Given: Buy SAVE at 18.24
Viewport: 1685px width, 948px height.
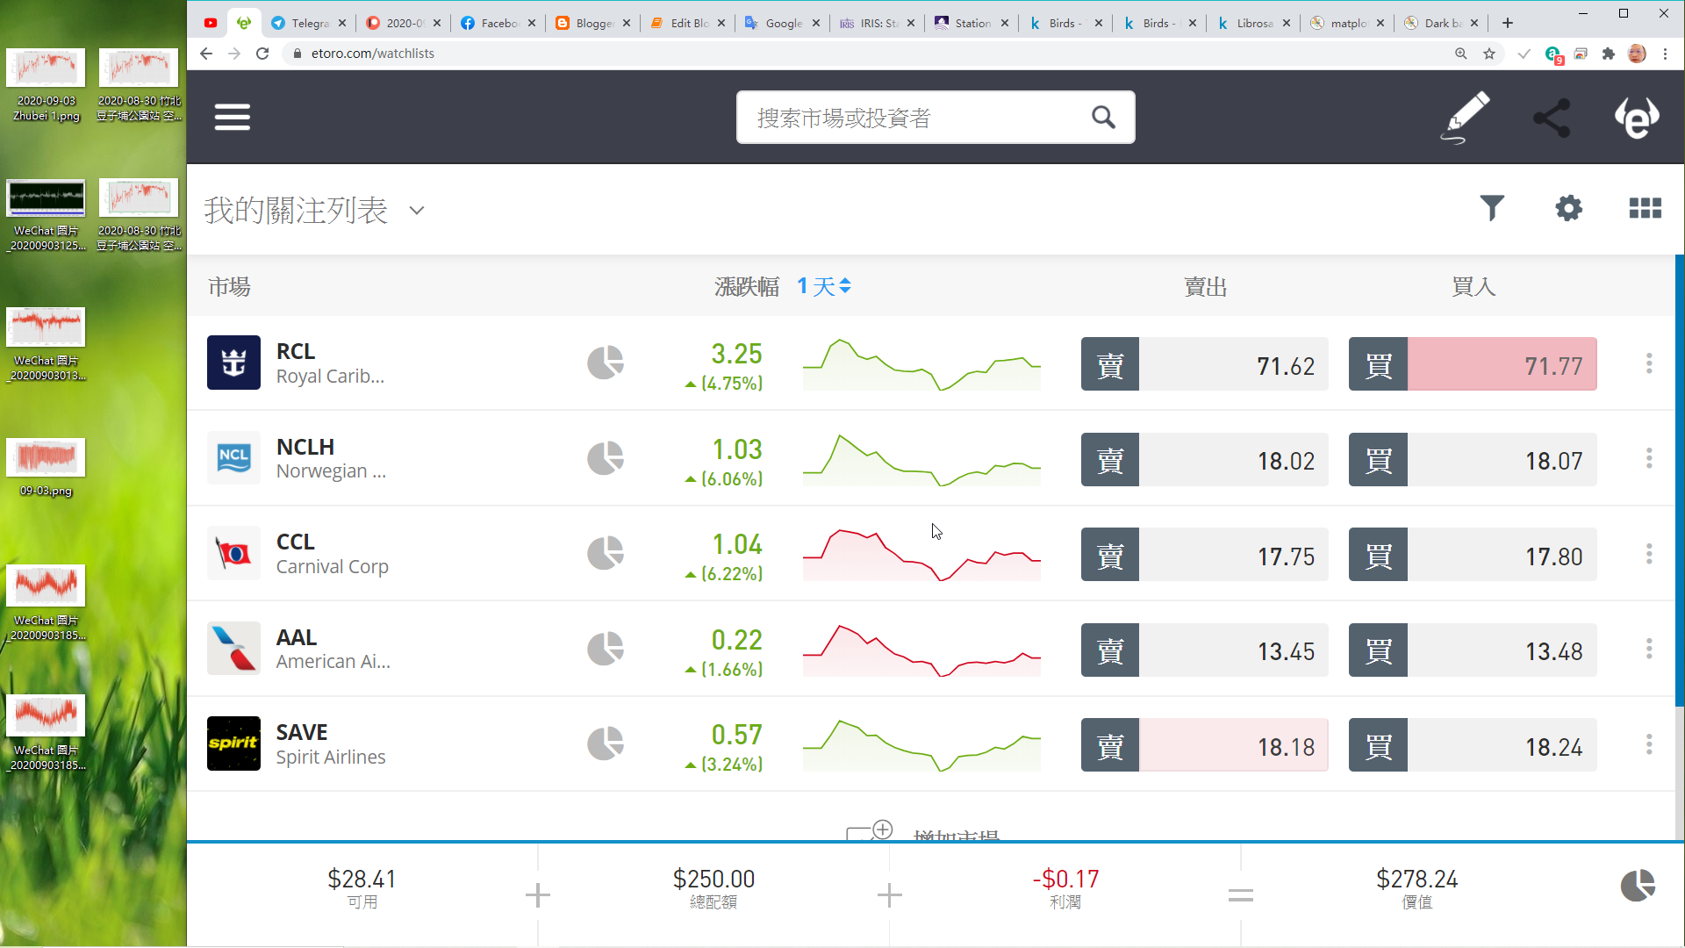Looking at the screenshot, I should click(1473, 744).
